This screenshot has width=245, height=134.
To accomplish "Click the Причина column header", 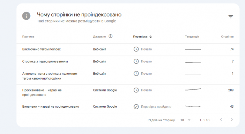I will coord(28,37).
